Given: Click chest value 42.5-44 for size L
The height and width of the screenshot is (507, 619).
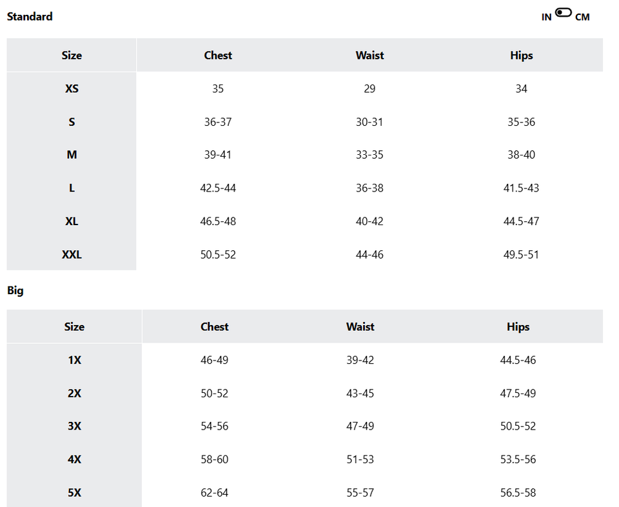Looking at the screenshot, I should tap(218, 188).
